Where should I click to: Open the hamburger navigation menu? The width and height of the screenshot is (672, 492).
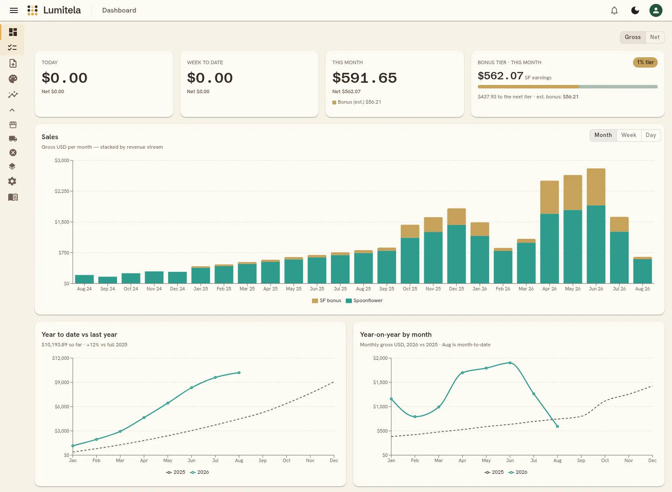14,10
